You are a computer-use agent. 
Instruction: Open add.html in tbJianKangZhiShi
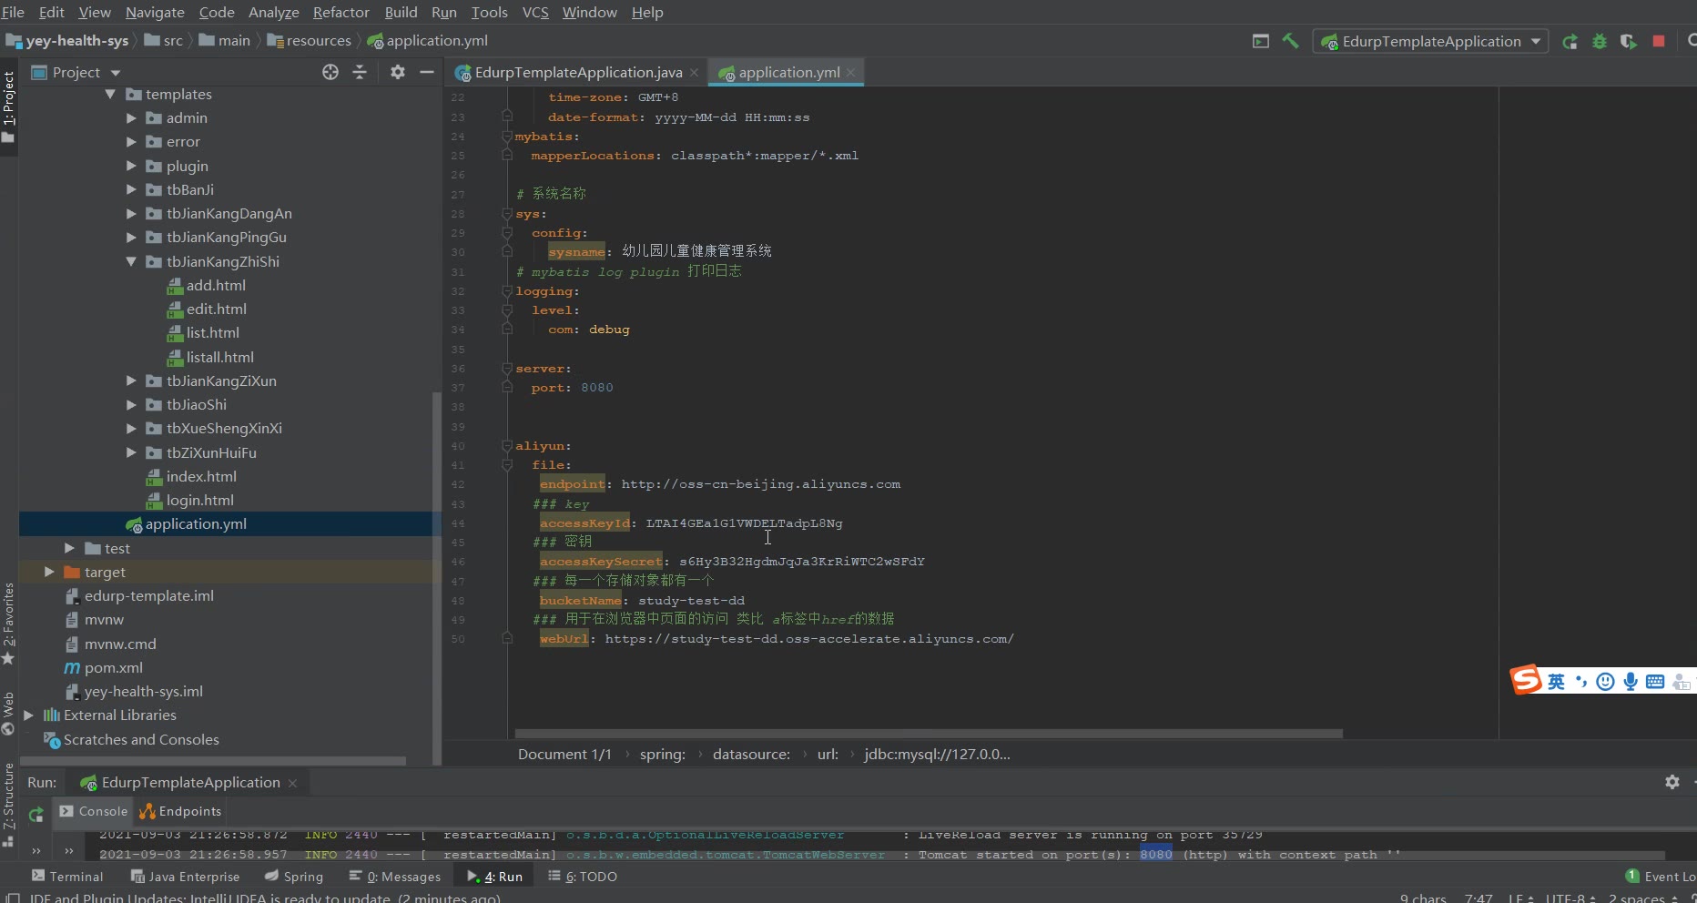[x=216, y=285]
